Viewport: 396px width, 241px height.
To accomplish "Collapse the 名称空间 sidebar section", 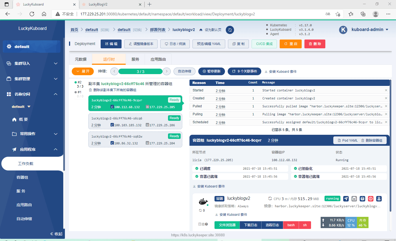I will pos(32,94).
